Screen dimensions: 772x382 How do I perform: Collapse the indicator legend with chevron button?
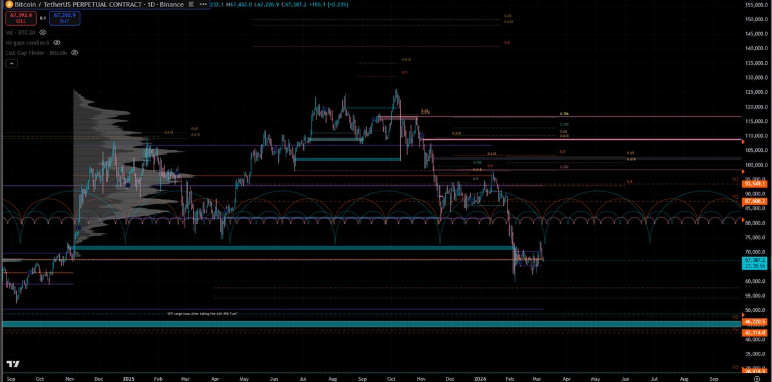(x=12, y=63)
